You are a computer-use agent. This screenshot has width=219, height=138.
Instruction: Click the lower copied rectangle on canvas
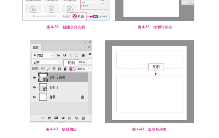click(150, 94)
